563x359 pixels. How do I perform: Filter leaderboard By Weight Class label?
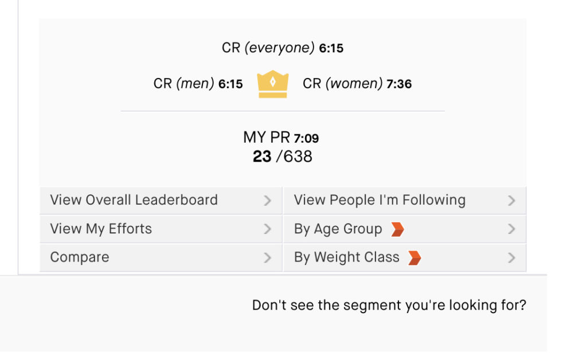pos(346,257)
